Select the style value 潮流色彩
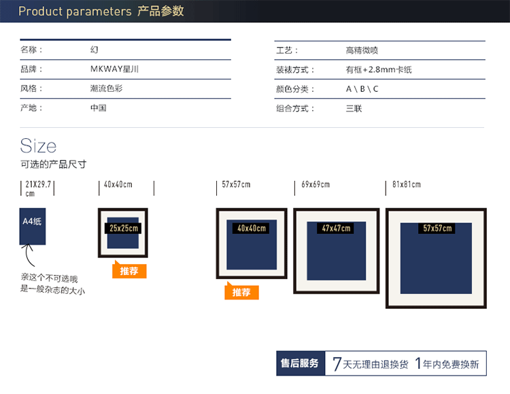The width and height of the screenshot is (510, 394). [106, 88]
